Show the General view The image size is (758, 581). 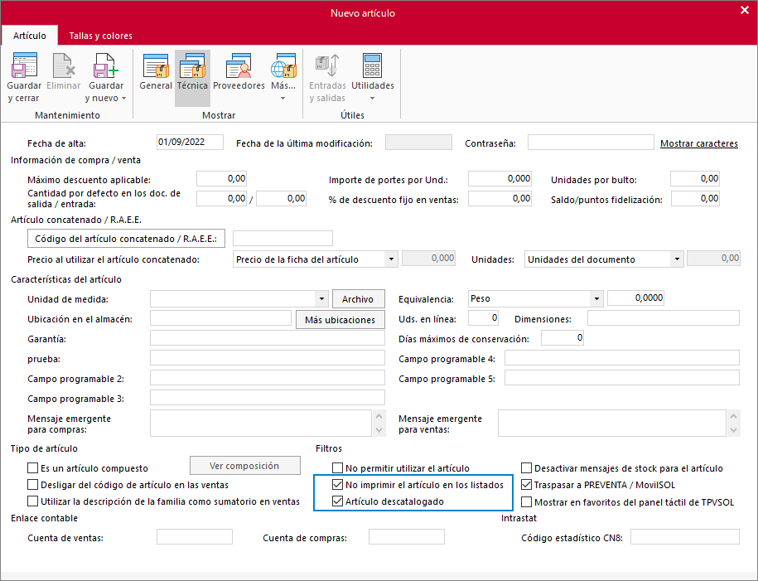[x=156, y=66]
